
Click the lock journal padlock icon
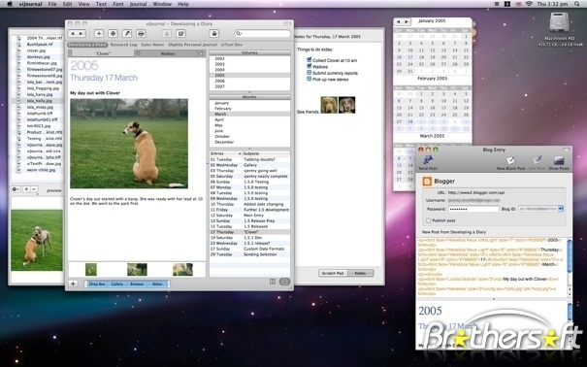[x=214, y=34]
